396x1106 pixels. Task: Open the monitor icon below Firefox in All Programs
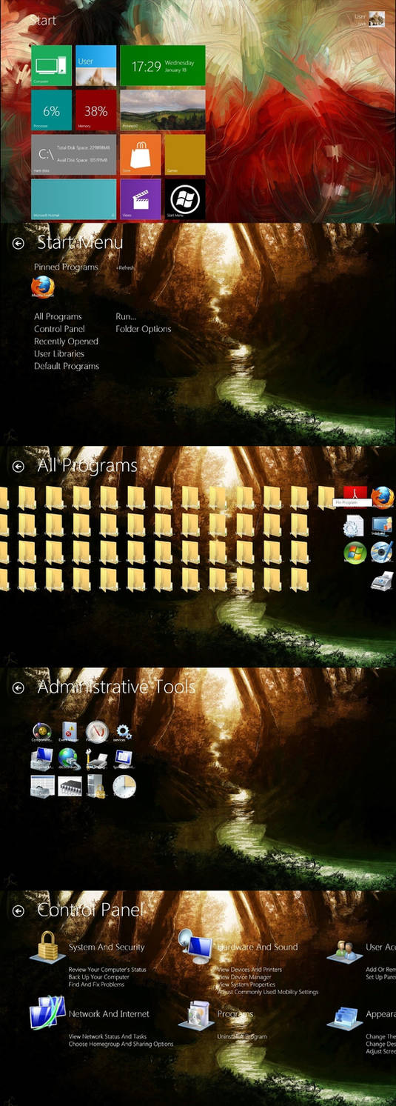382,525
